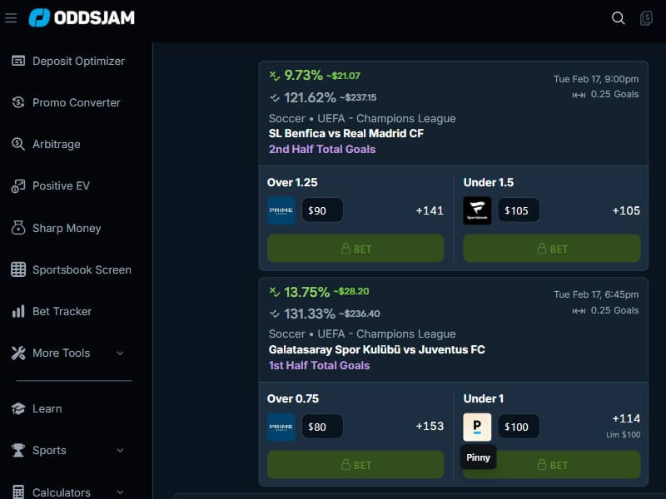This screenshot has height=499, width=666.
Task: Open the Sharp Money tool
Action: click(66, 228)
